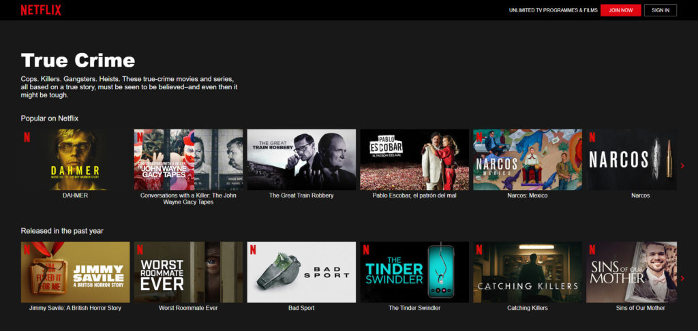Open the Narcos: Mexico thumbnail
698x331 pixels.
(x=528, y=160)
